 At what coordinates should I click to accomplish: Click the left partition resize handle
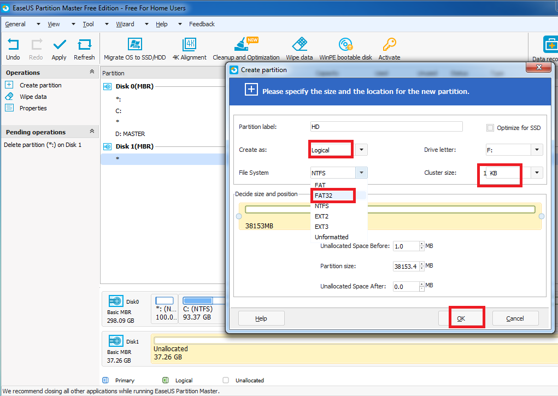(x=239, y=216)
